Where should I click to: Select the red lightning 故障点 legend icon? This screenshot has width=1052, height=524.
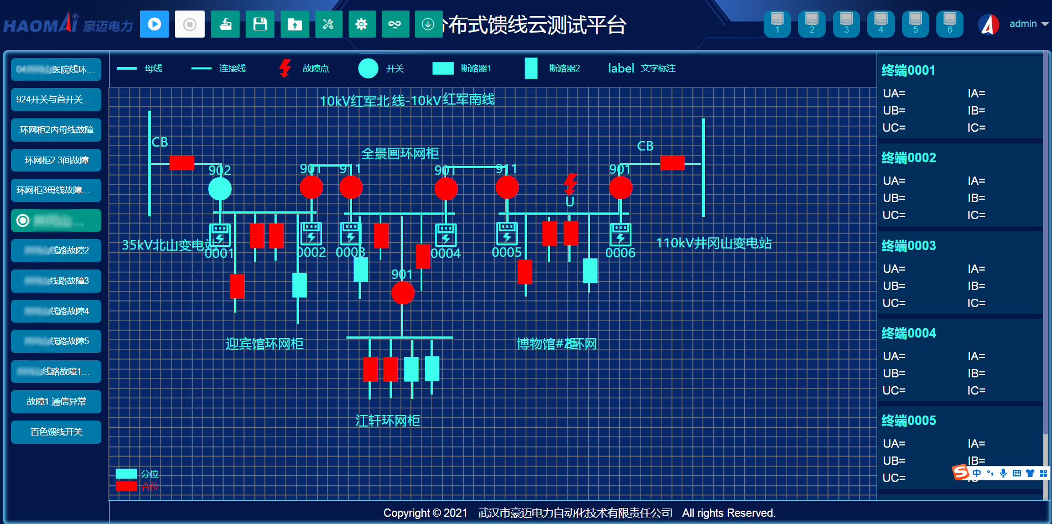coord(285,68)
